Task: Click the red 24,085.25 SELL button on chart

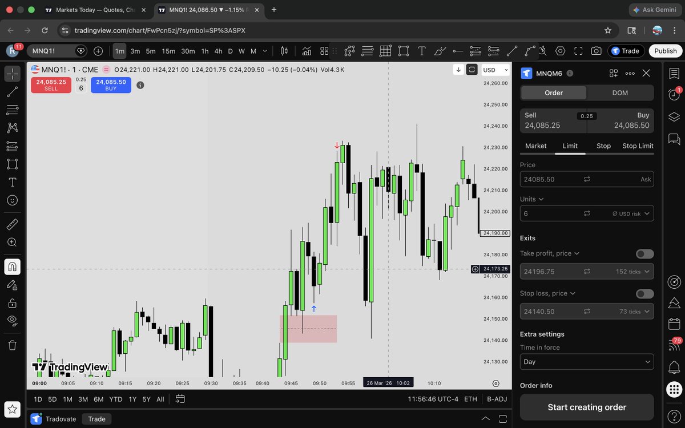Action: tap(51, 85)
